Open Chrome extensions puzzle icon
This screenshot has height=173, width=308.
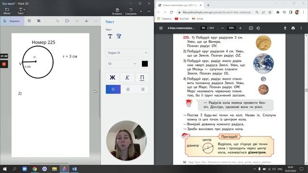278,12
